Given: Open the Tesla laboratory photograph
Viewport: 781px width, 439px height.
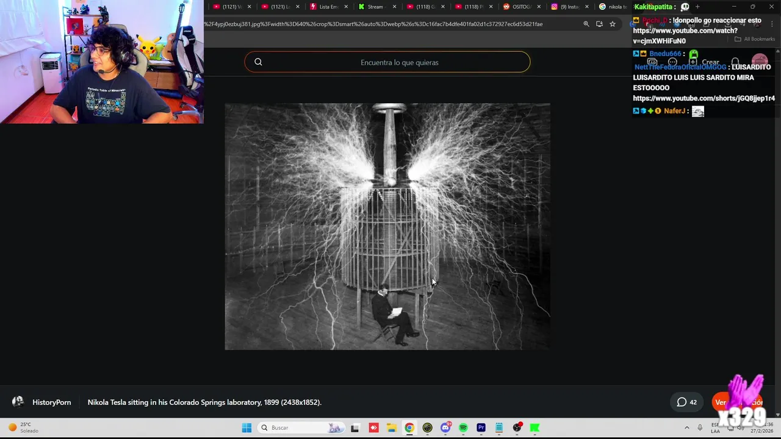Looking at the screenshot, I should tap(387, 226).
